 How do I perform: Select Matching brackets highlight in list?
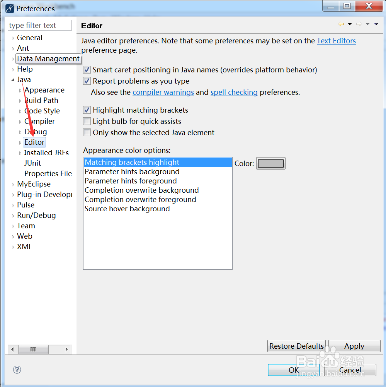(158, 163)
